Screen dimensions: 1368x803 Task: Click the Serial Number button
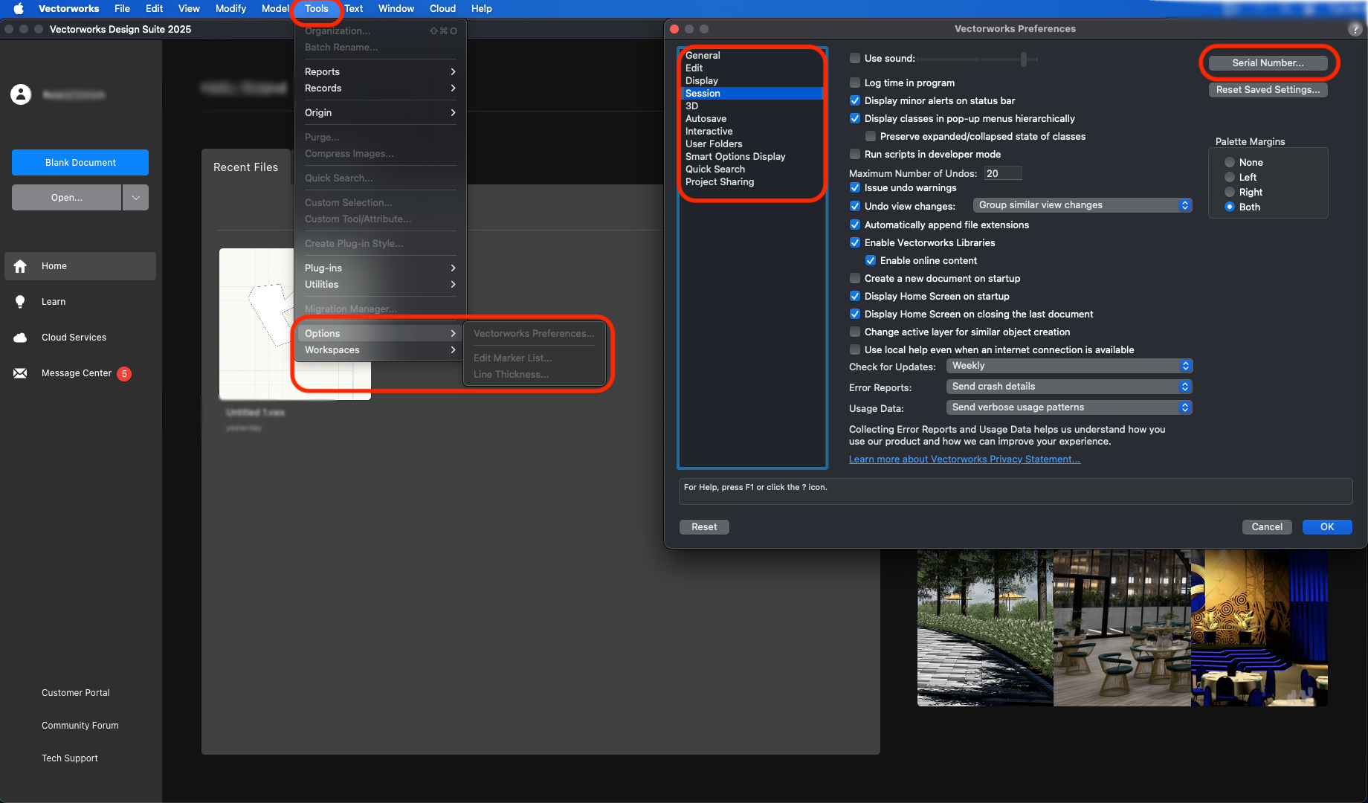[x=1268, y=63]
